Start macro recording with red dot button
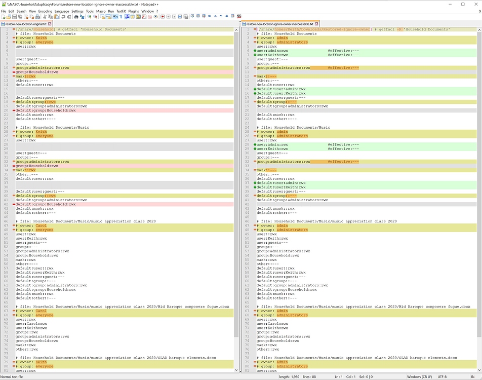Viewport: 482px width, 380px height. 163,17
